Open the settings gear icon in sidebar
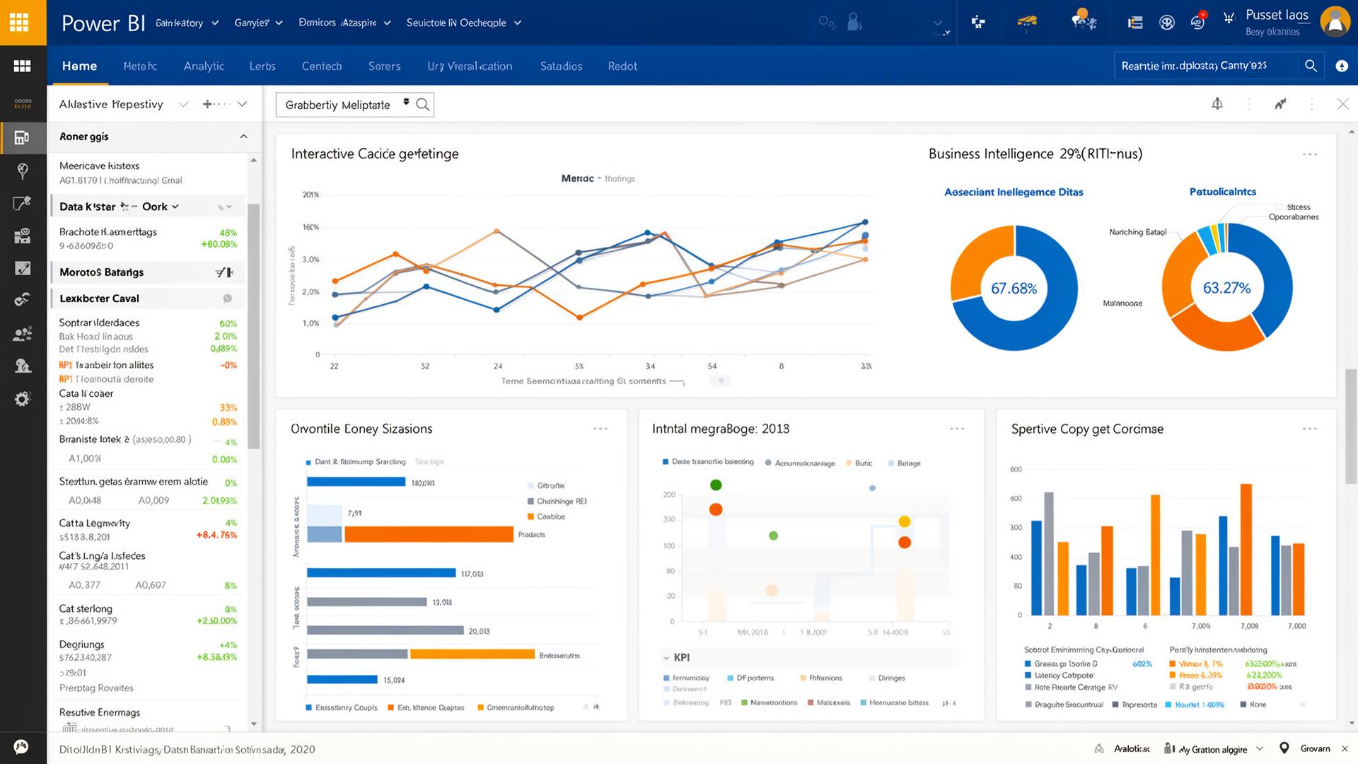The image size is (1358, 764). click(23, 399)
